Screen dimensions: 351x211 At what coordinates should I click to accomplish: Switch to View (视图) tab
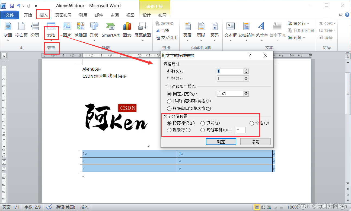(x=130, y=15)
